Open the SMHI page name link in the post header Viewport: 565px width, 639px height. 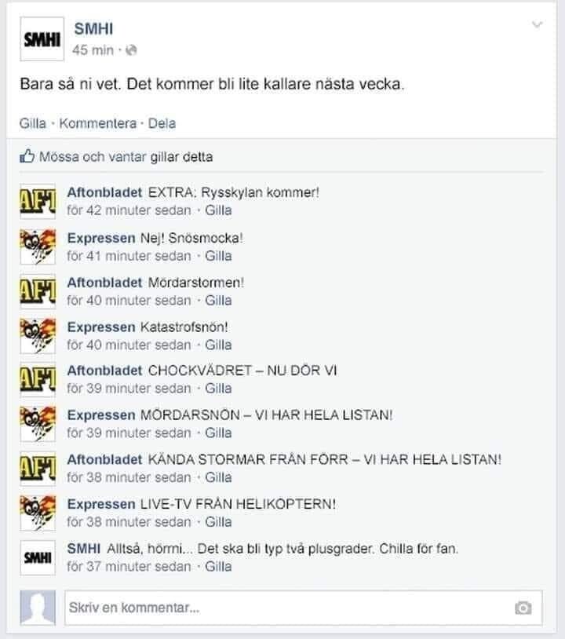tap(93, 29)
